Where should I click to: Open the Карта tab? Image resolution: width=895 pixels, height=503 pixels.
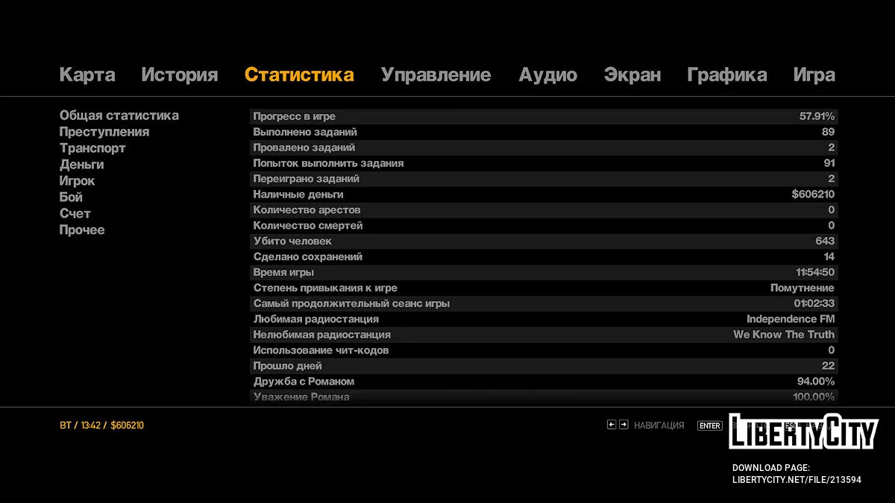point(87,75)
